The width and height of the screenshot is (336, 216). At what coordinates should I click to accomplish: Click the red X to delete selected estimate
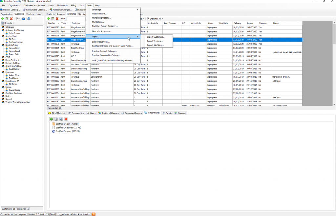click(58, 18)
